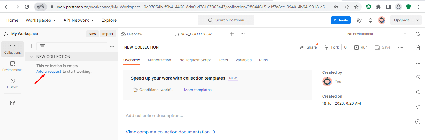Reload the page with browser refresh icon
425x140 pixels.
27,7
